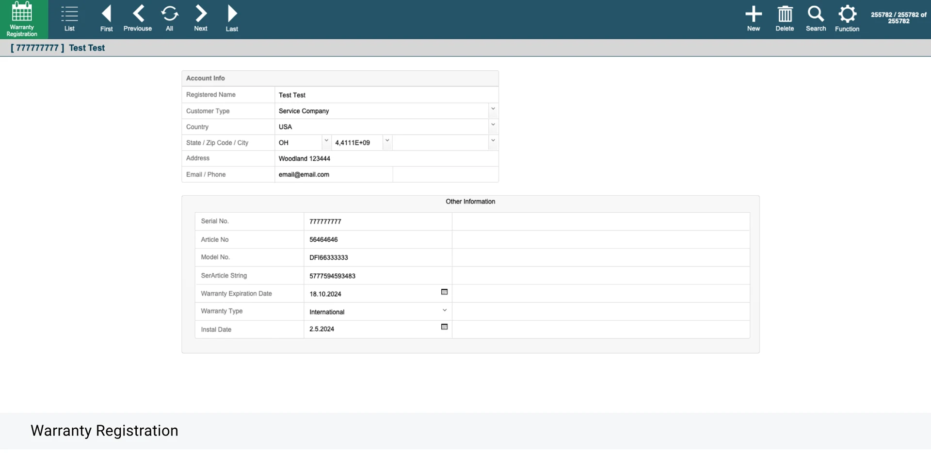Jump to the Last record

(x=232, y=19)
